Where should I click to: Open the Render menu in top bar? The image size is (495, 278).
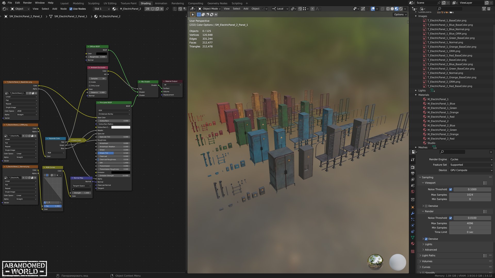coord(27,3)
